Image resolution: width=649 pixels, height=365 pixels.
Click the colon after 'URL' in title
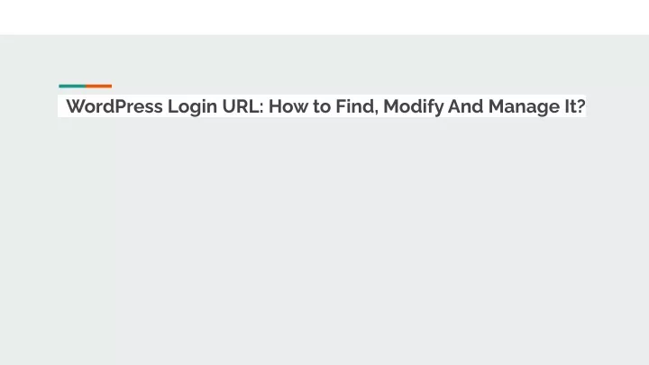coord(261,108)
